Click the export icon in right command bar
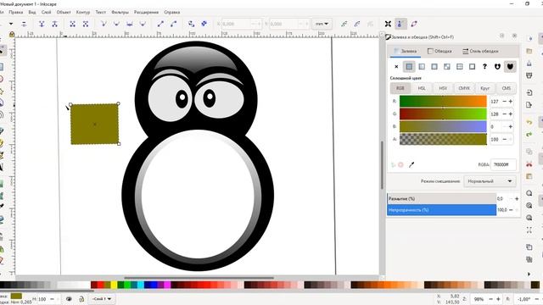The image size is (543, 305). 529,104
